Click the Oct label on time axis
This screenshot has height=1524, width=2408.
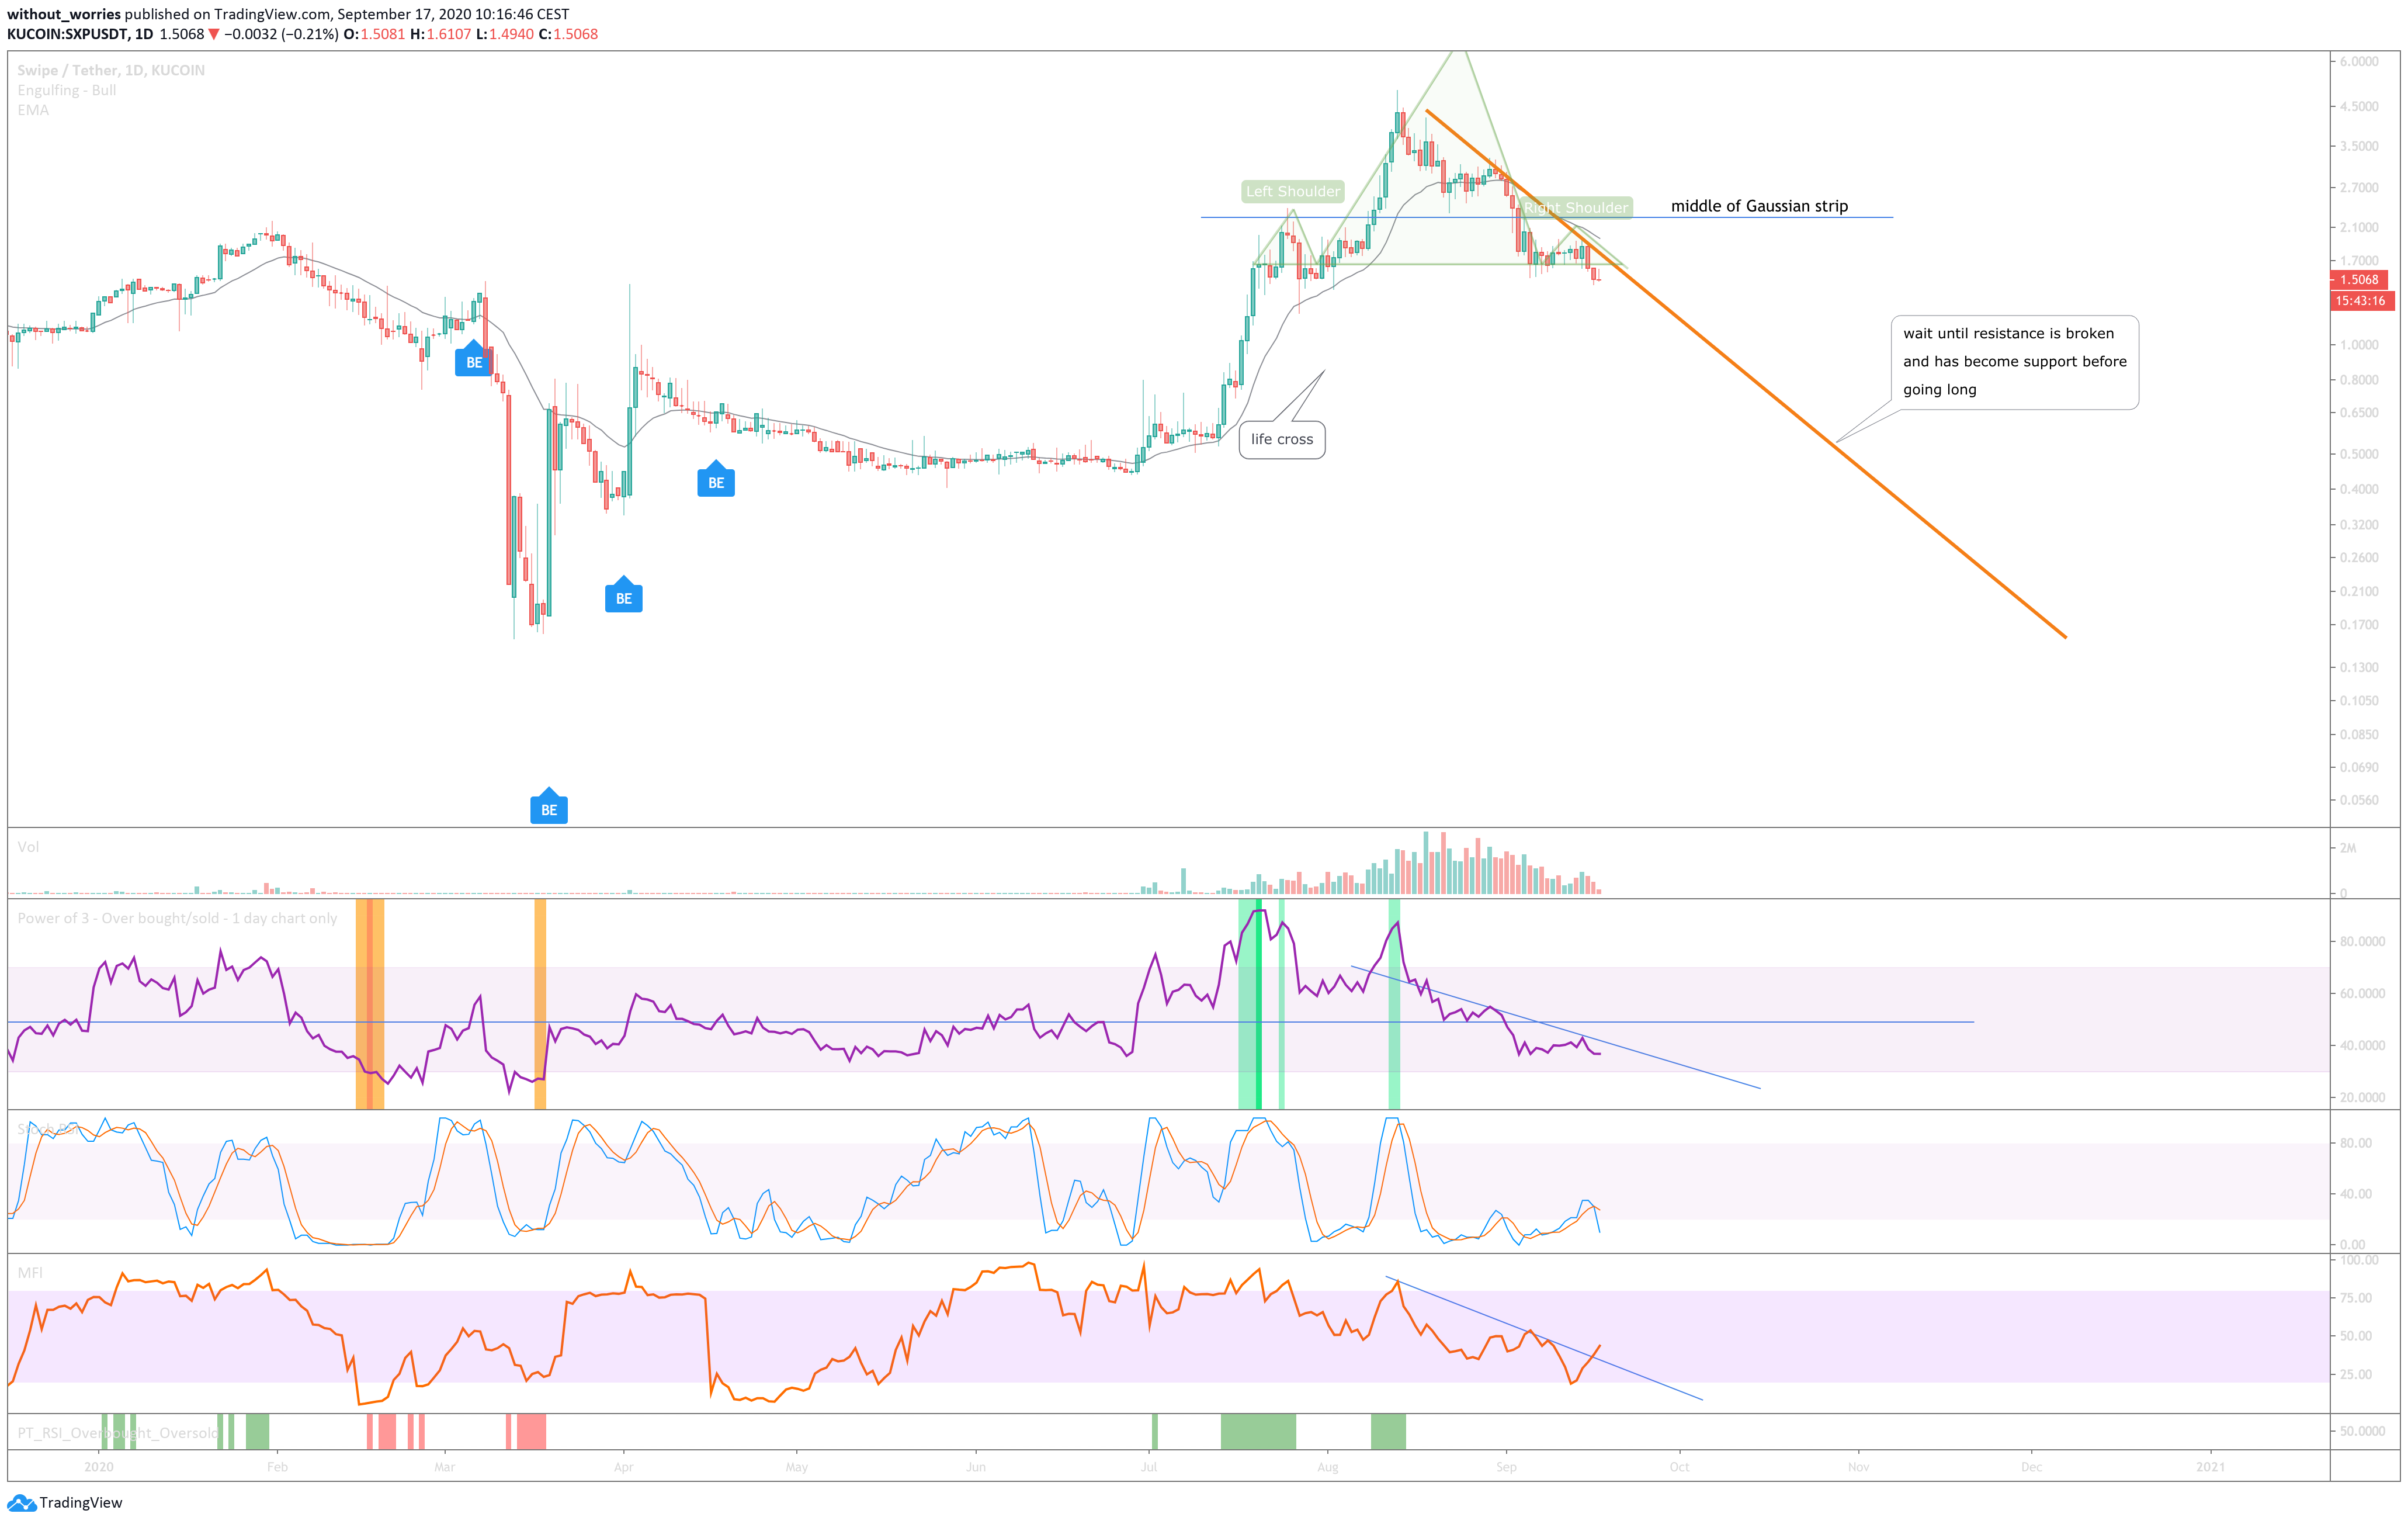(1679, 1467)
